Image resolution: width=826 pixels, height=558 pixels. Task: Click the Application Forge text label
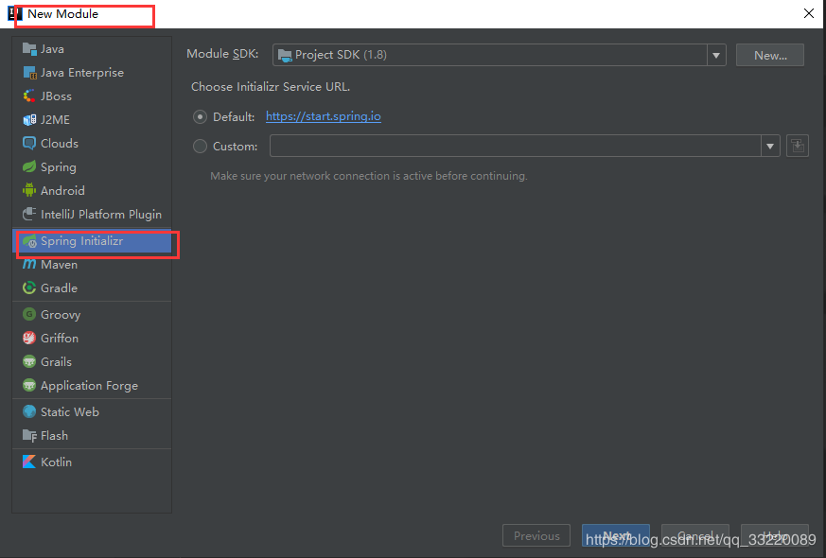(90, 386)
